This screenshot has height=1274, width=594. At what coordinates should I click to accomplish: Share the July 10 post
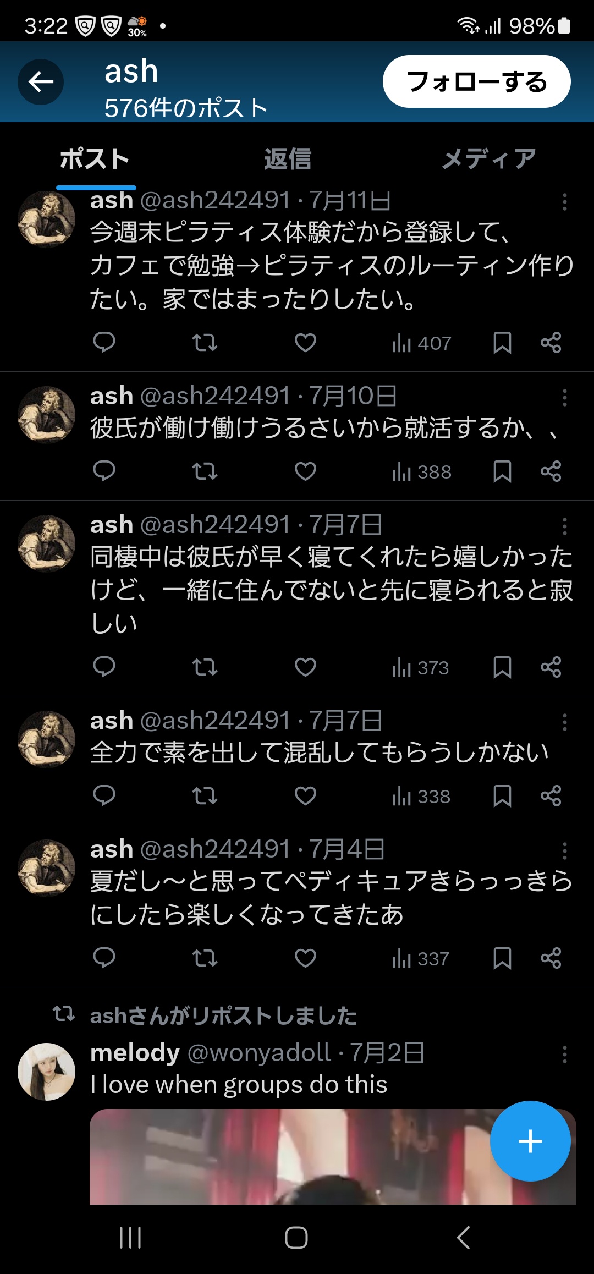(551, 471)
